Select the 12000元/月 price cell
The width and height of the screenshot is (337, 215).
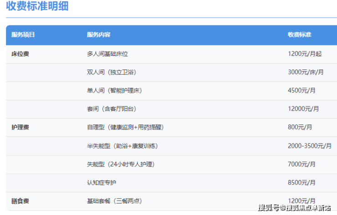303,109
